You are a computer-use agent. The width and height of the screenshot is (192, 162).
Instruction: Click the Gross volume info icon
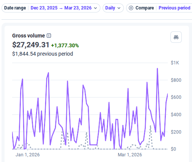point(49,36)
